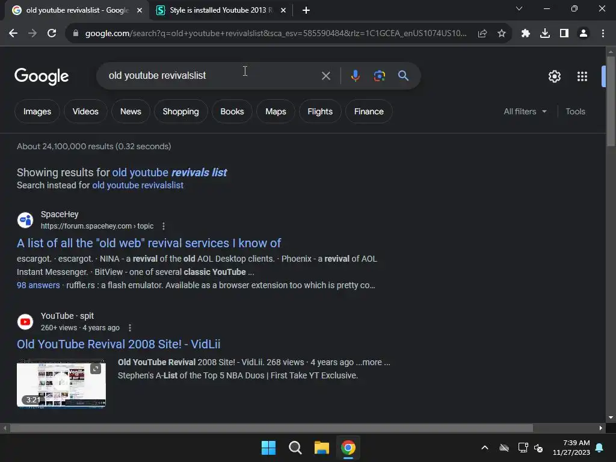Filter results by Videos
Viewport: 616px width, 462px height.
85,111
